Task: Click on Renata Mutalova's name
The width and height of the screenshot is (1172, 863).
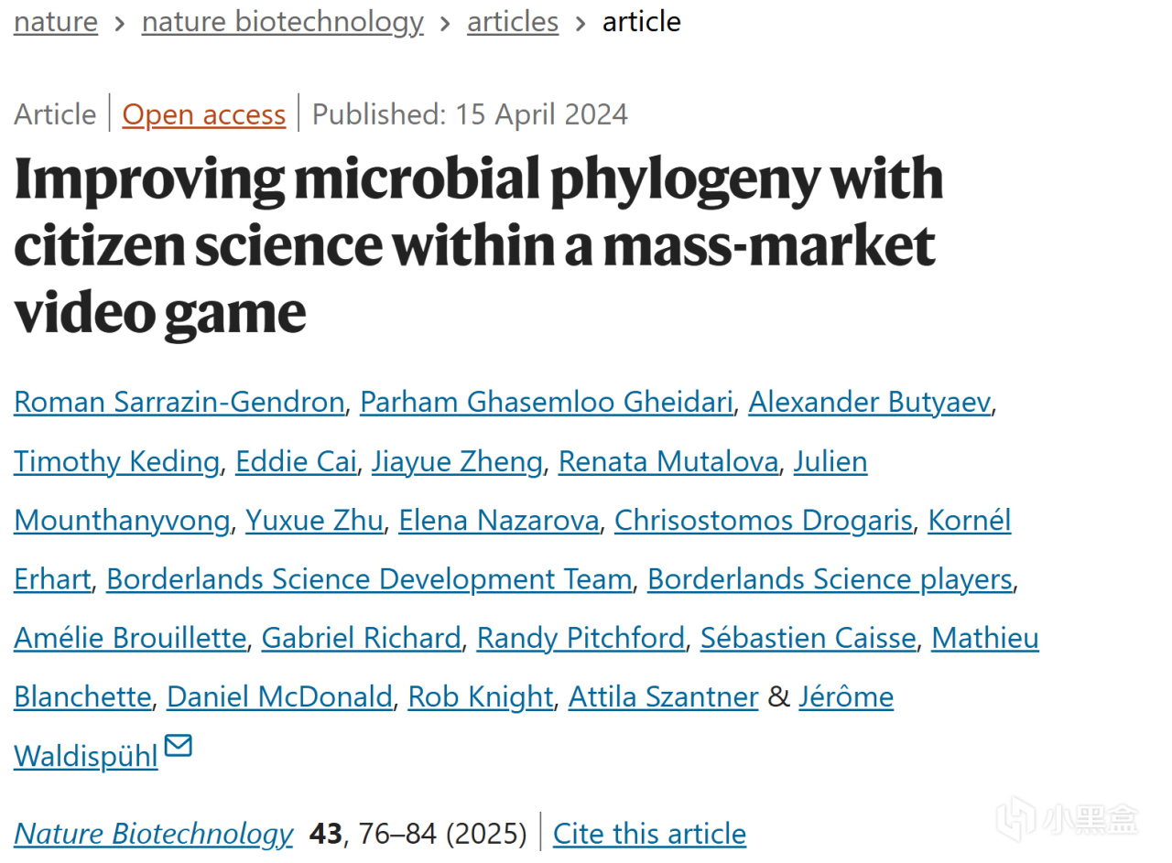Action: (x=668, y=461)
